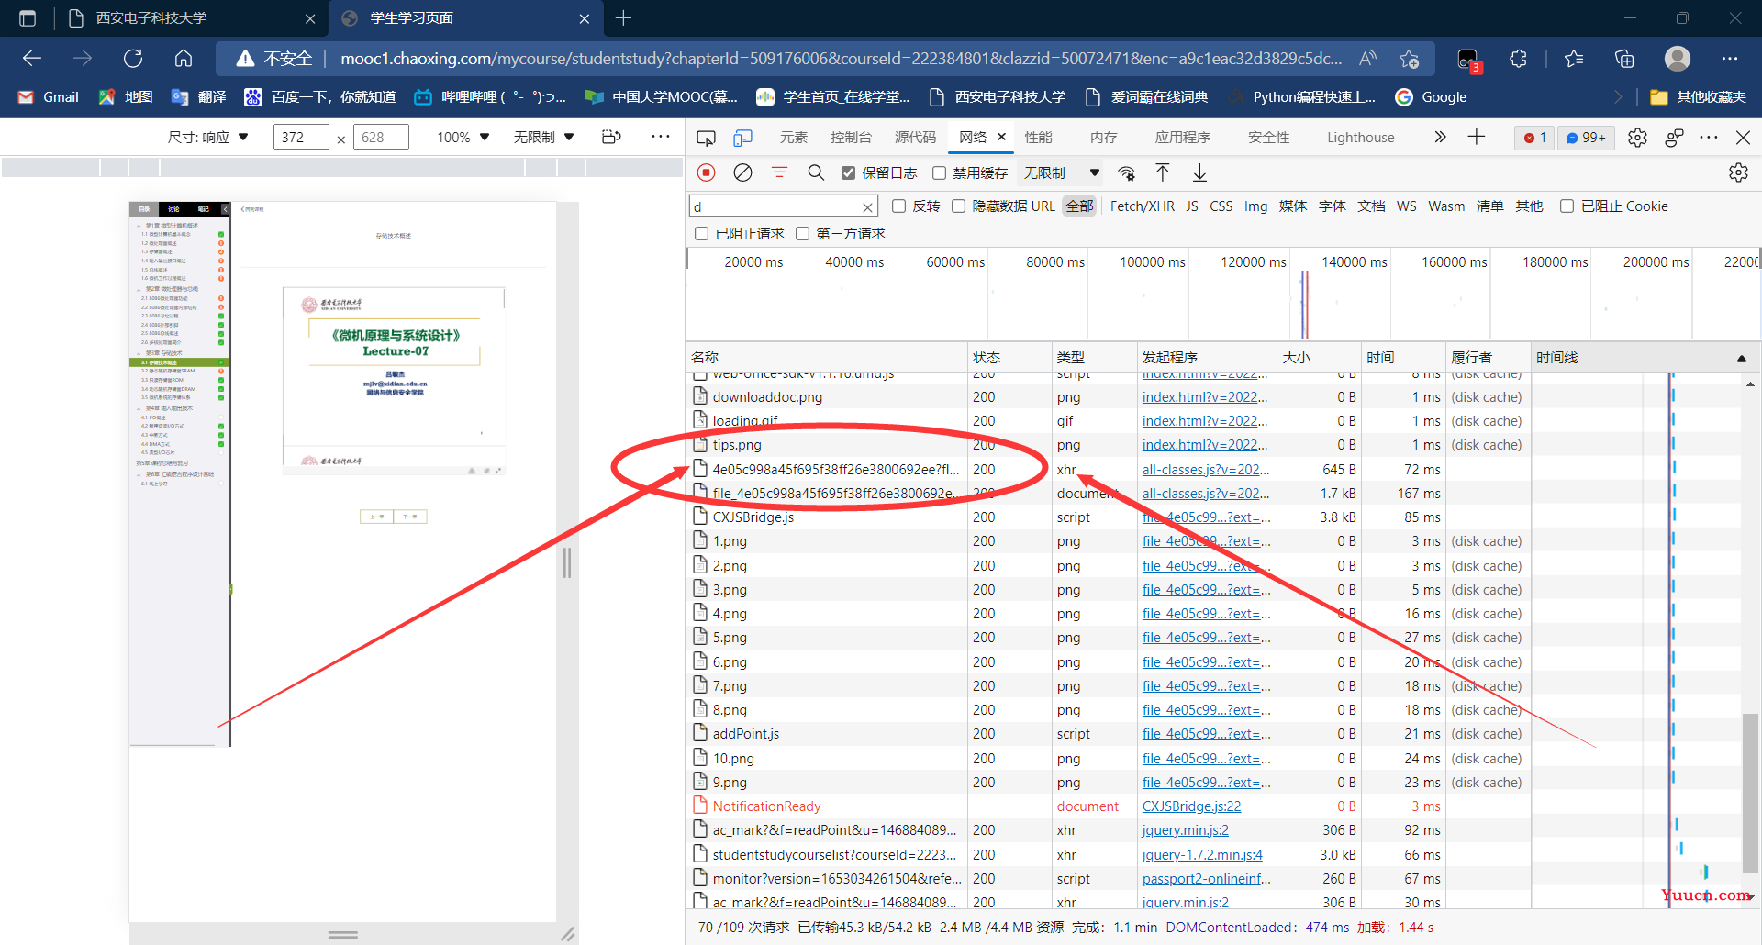
Task: Toggle the network filter funnel icon
Action: 779,172
